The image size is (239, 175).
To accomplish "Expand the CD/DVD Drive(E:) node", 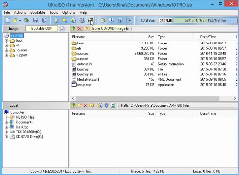I will [6, 137].
